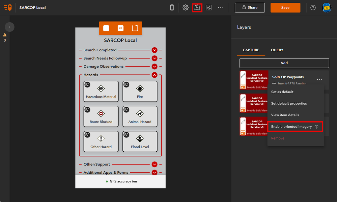Screen dimensions: 337x202
Task: Expand the left side panel chevron
Action: point(10,27)
